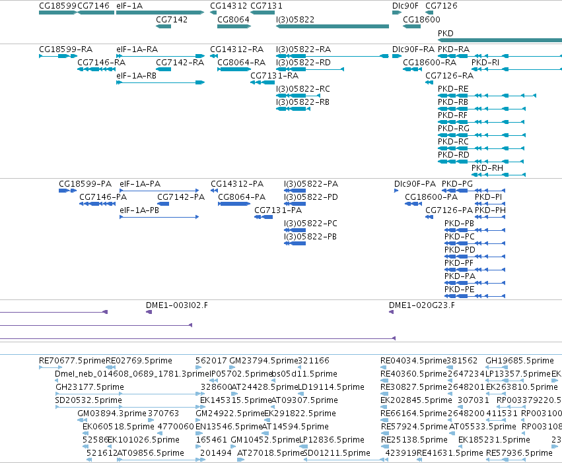Screen dimensions: 562x463
Task: Open the CG18599-PA protein label
Action: (85, 184)
